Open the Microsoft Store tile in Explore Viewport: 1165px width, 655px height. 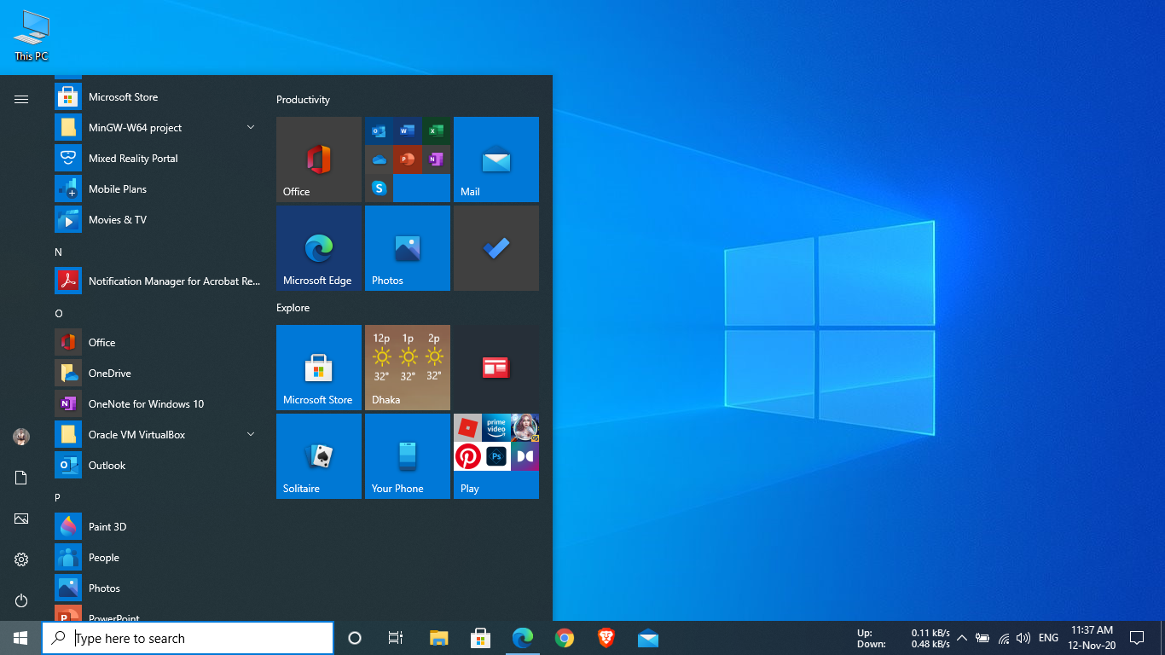point(319,368)
